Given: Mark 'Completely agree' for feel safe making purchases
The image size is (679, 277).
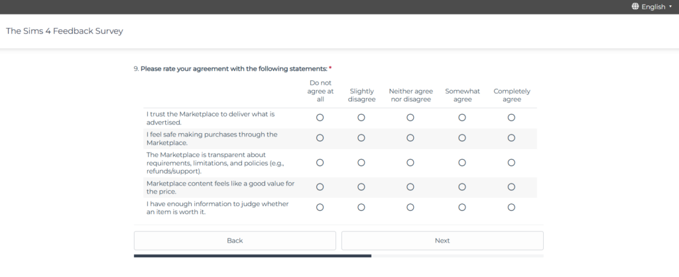Looking at the screenshot, I should [x=511, y=138].
